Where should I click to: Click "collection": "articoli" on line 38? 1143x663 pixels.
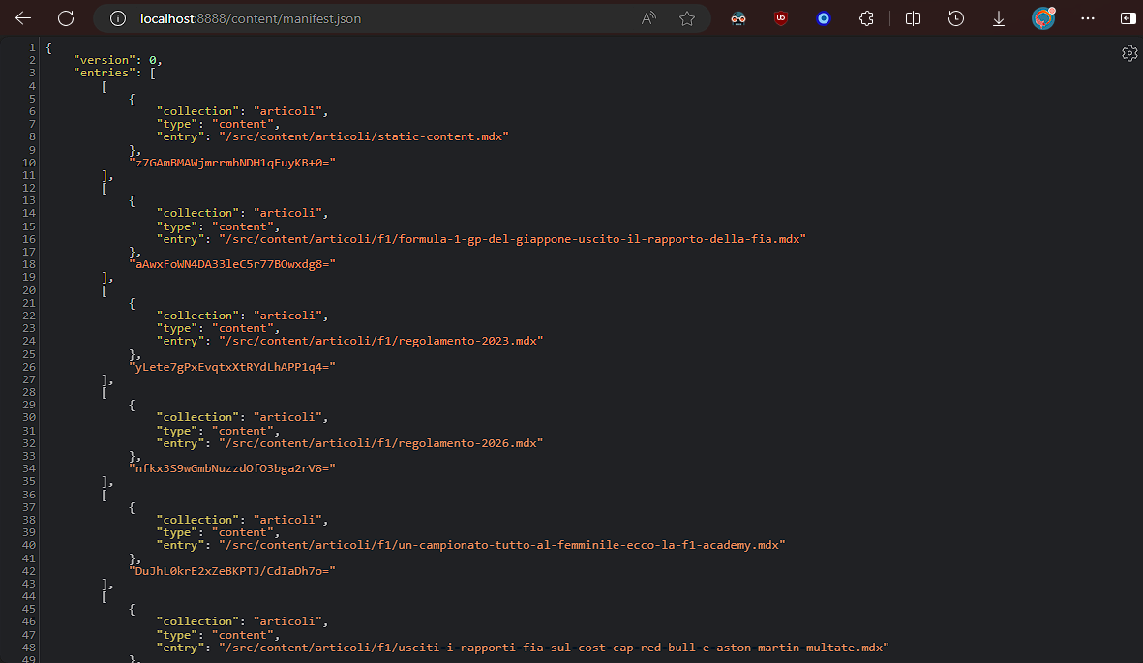click(243, 520)
